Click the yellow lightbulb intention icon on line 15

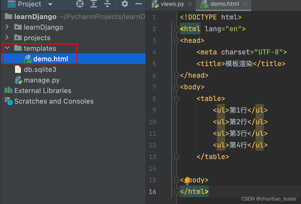[187, 180]
